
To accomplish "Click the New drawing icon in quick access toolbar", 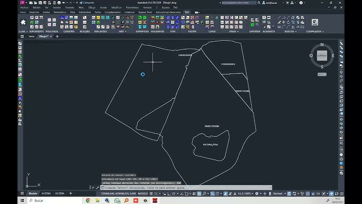I will coord(31,3).
